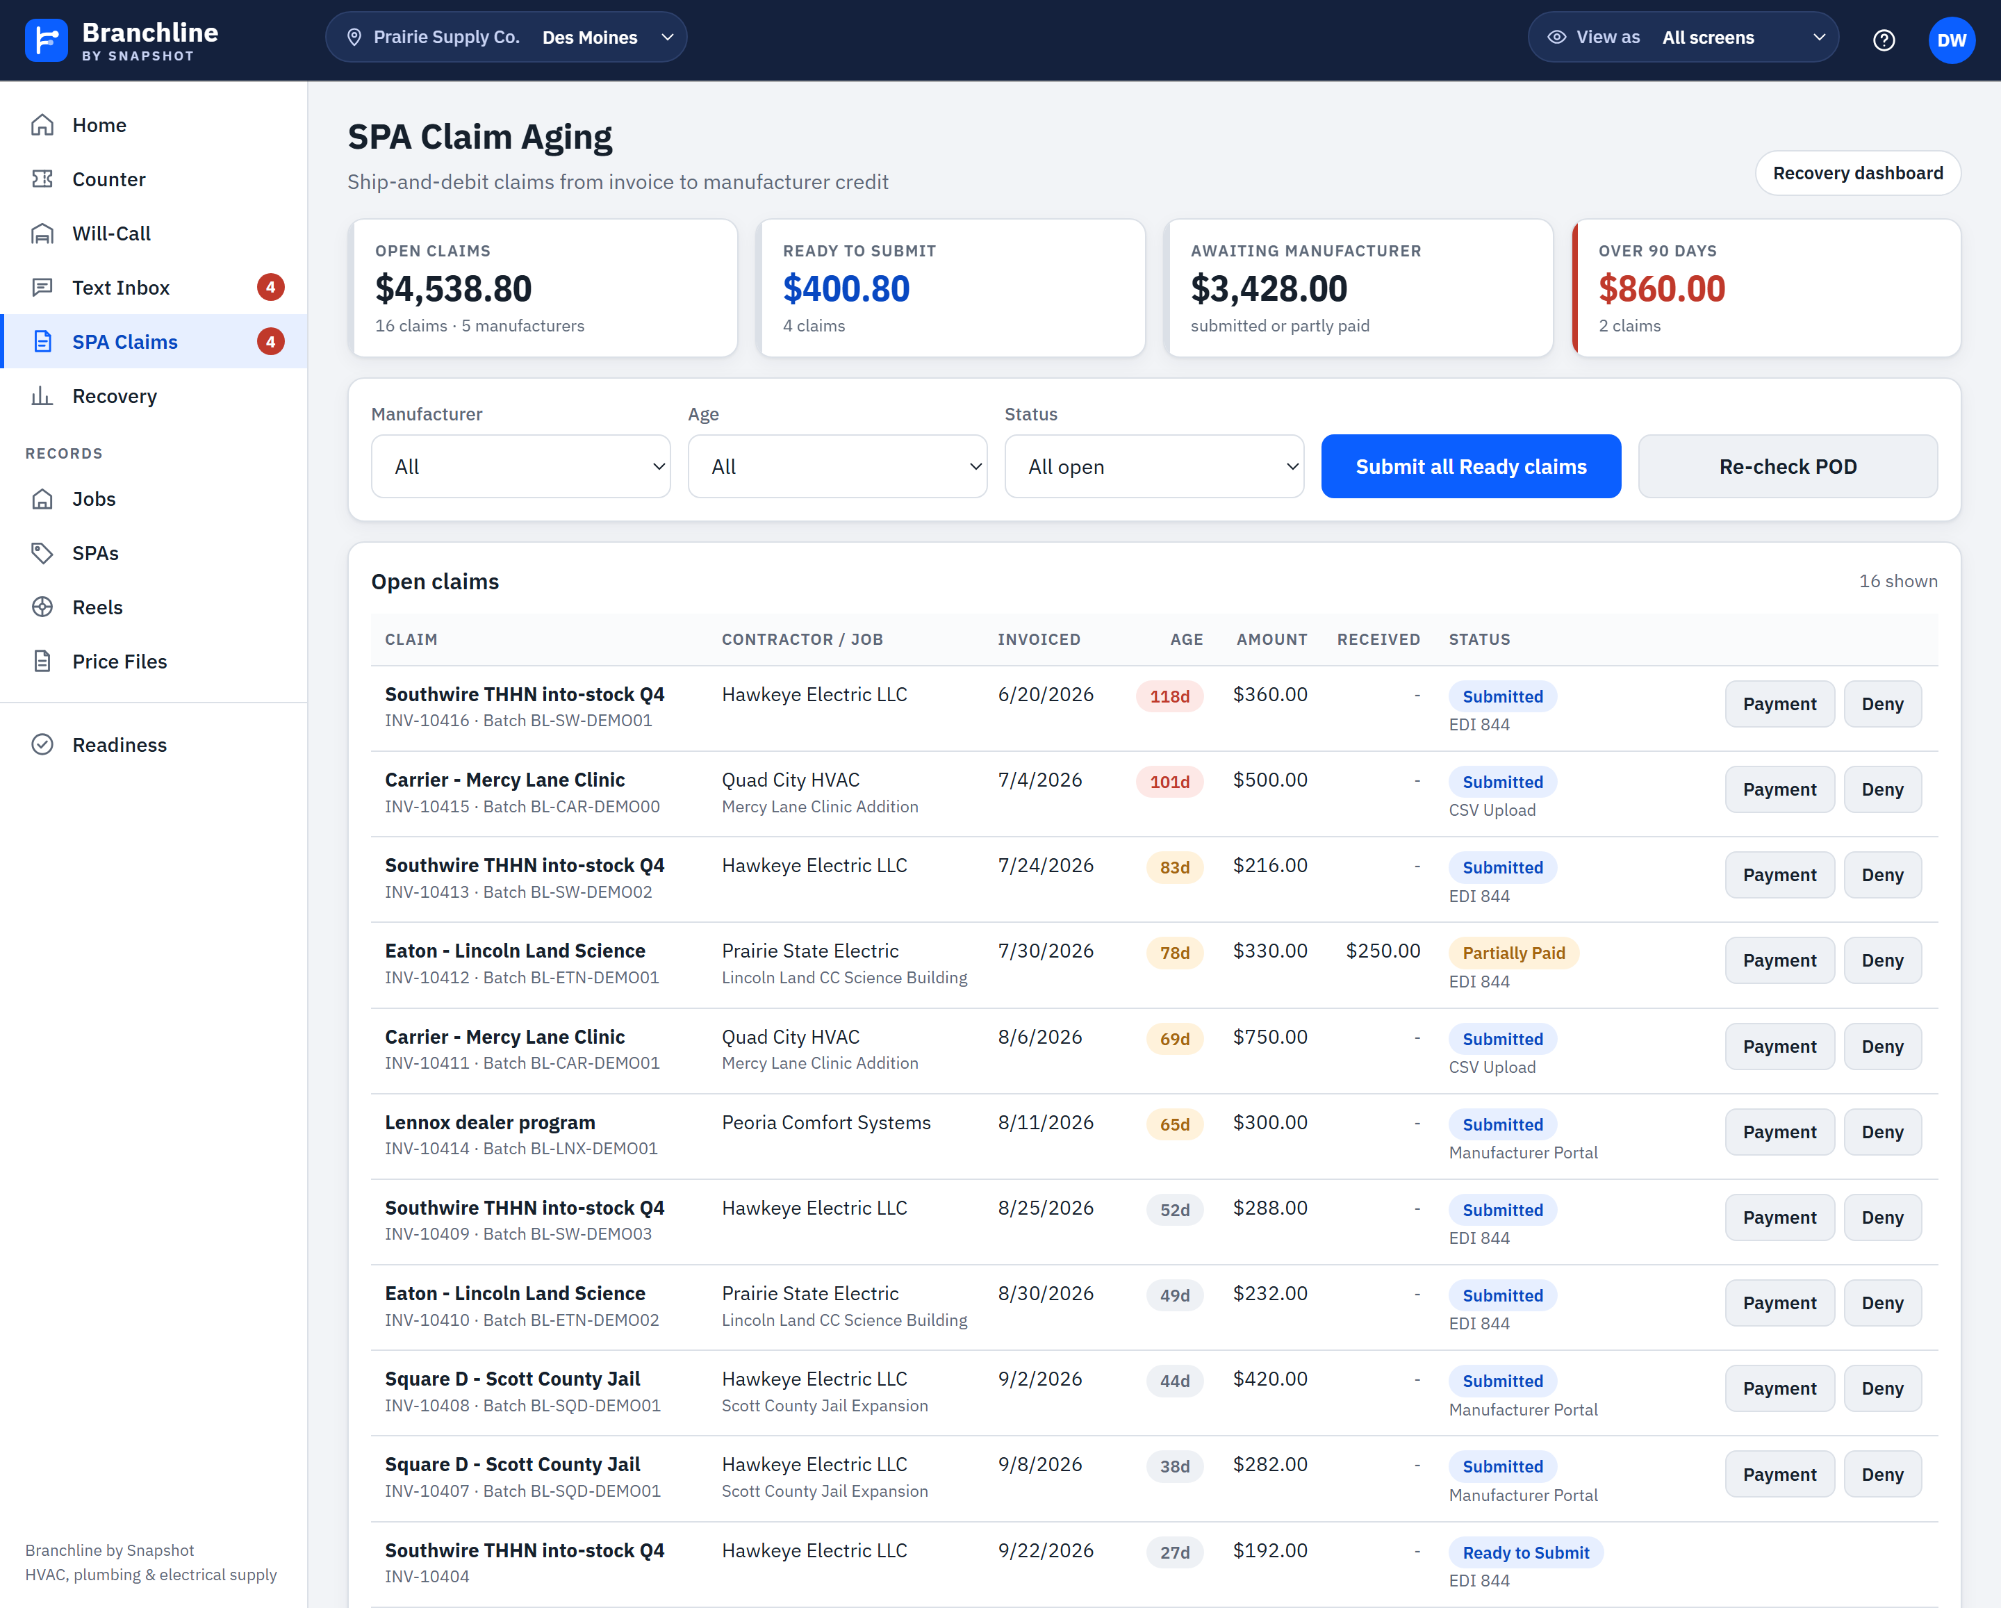Click Payment for INV-10410 claim

(x=1779, y=1302)
